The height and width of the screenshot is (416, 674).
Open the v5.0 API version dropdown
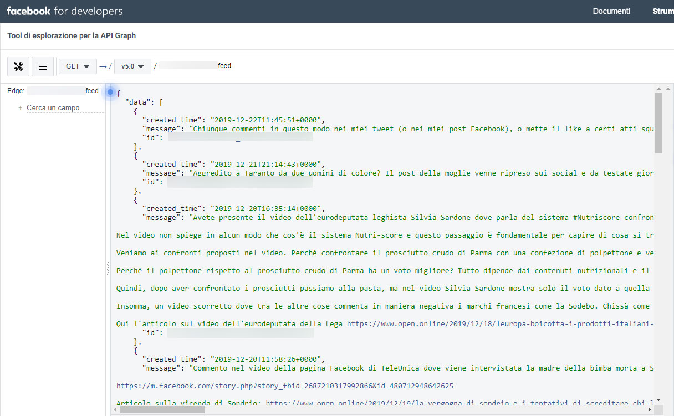pos(132,66)
